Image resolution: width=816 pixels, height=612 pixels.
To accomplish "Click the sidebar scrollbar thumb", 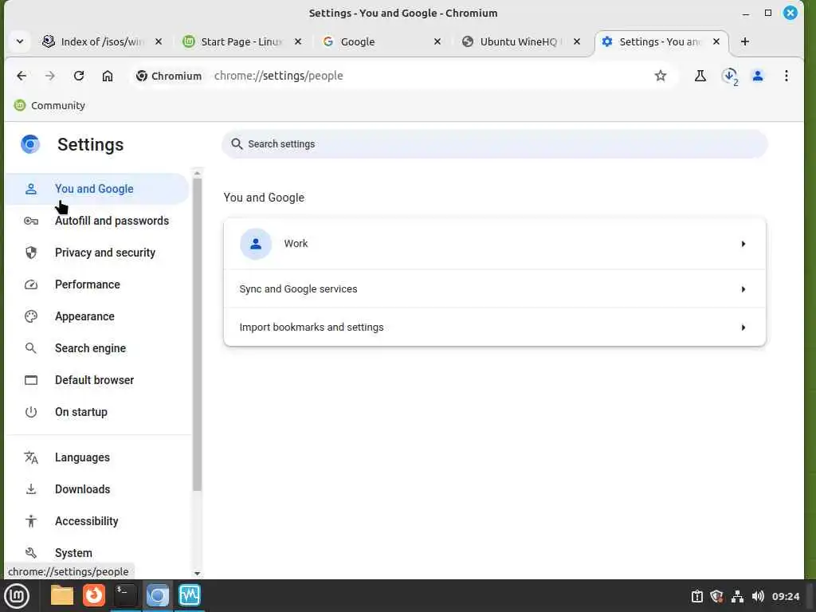I will 197,334.
